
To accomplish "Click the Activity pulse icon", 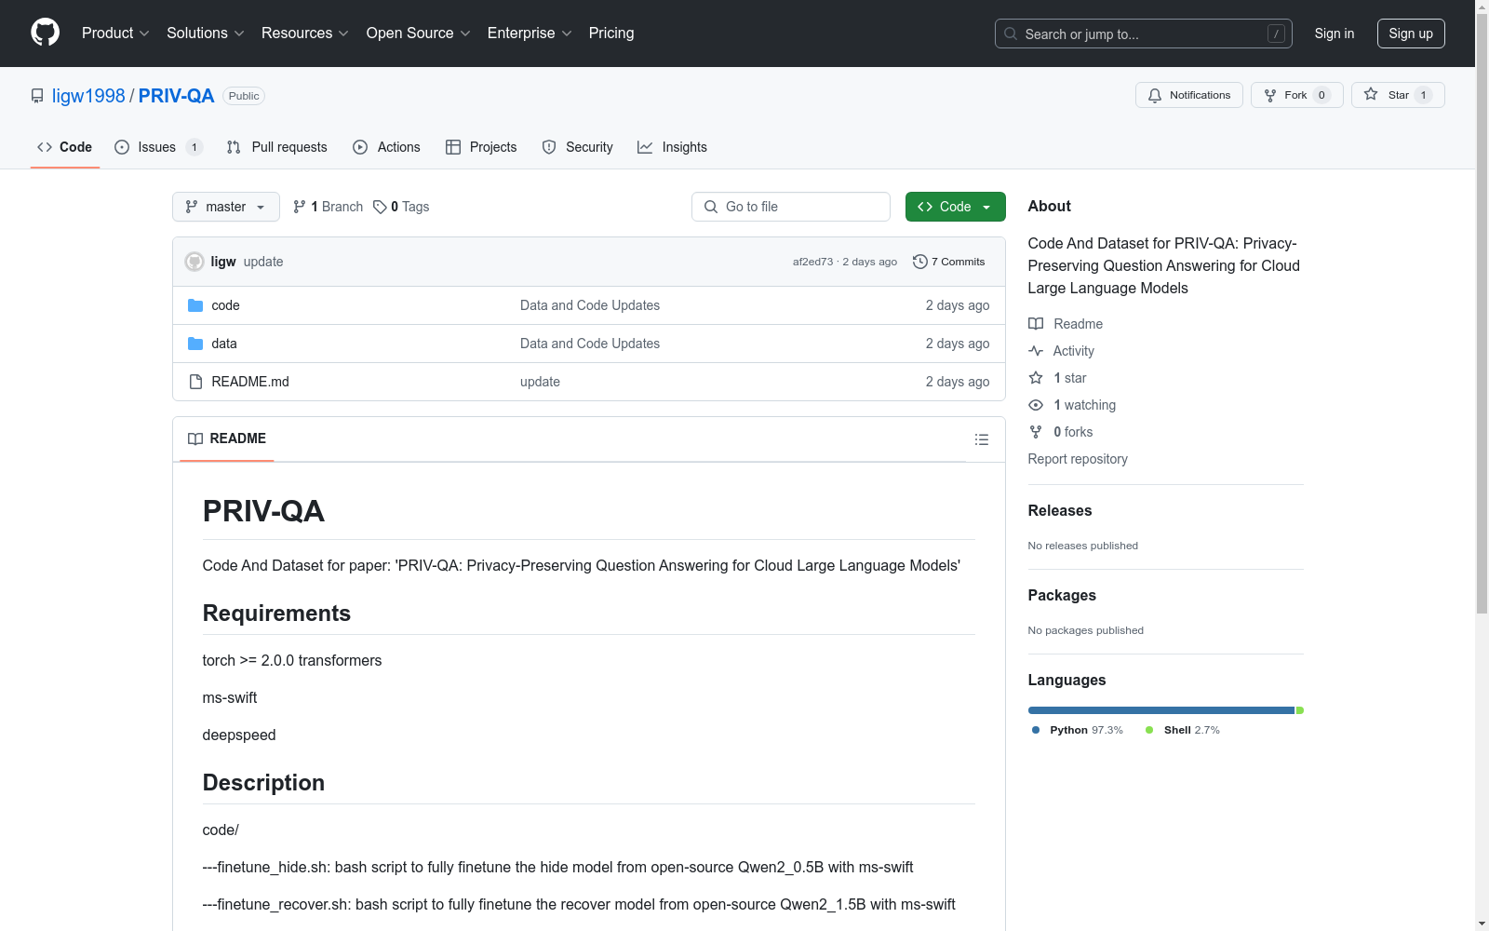I will click(1036, 351).
